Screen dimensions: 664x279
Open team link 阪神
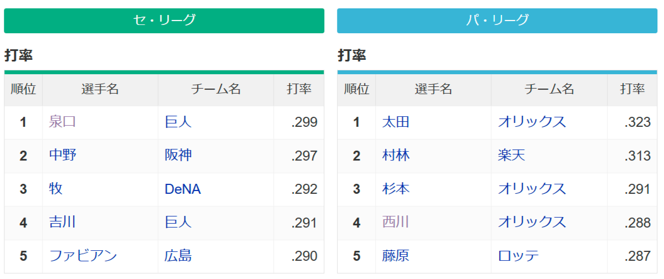click(178, 156)
